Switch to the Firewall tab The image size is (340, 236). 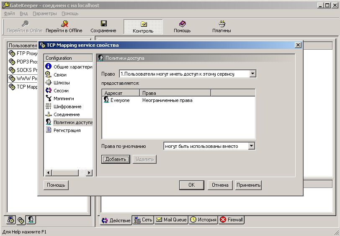(232, 220)
